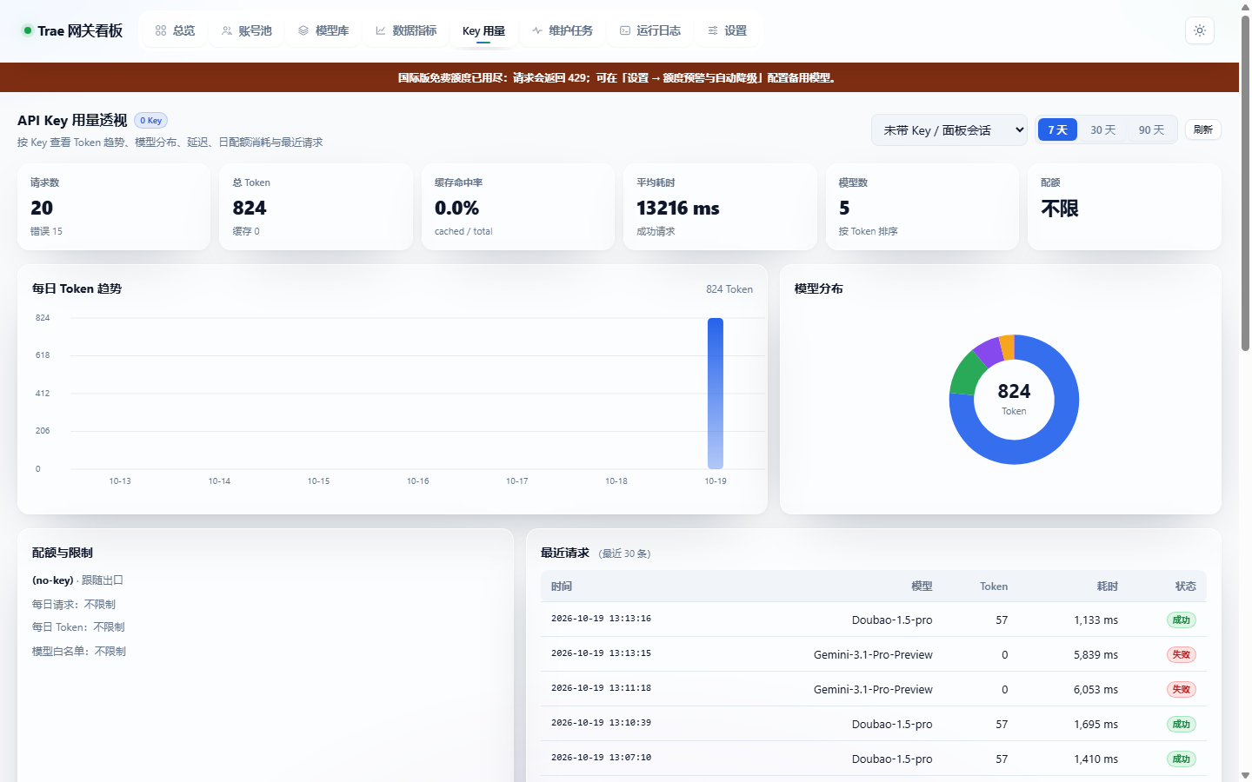This screenshot has height=782, width=1252.
Task: Click the 成功 badge in 13:13:16 row
Action: [1181, 620]
